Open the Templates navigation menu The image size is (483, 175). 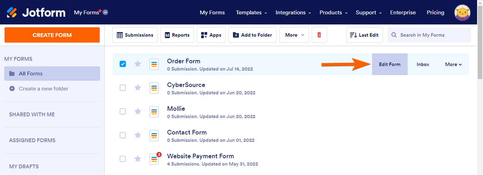coord(251,13)
